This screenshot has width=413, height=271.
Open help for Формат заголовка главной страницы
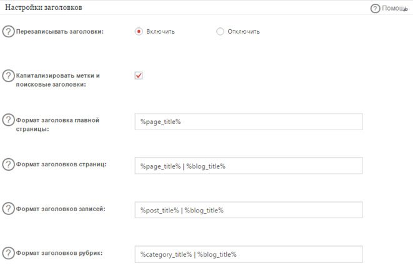pyautogui.click(x=9, y=120)
